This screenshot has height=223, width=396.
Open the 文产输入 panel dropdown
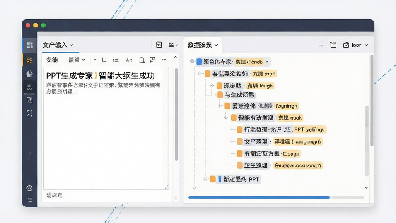72,45
